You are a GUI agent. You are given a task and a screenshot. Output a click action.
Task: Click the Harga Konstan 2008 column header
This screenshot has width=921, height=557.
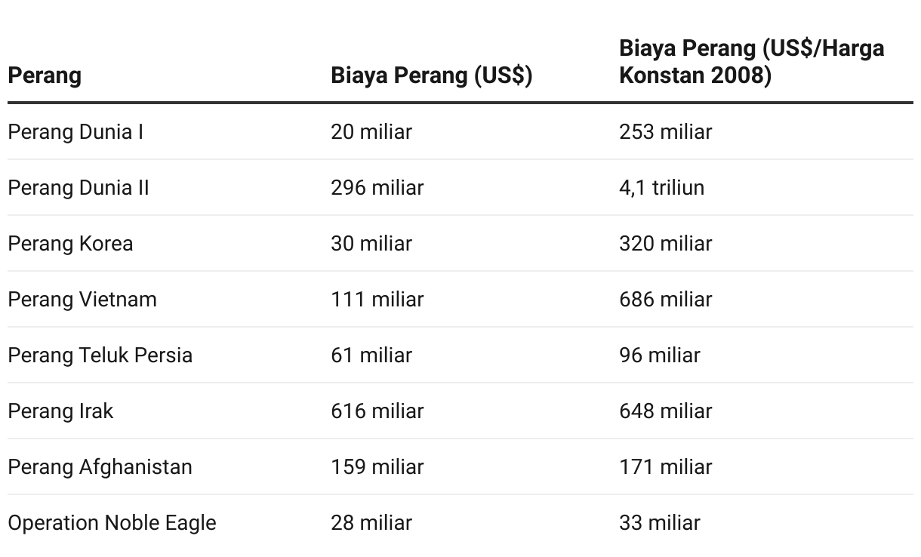click(751, 62)
